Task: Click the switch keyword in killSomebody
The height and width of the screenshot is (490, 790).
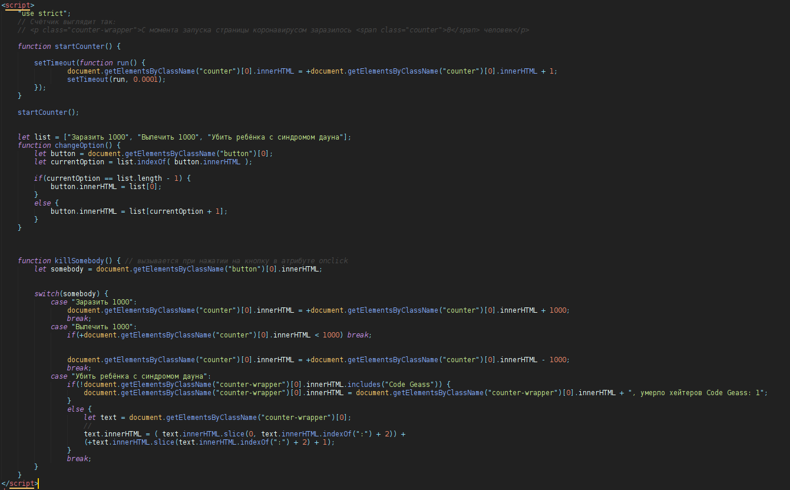Action: coord(46,293)
